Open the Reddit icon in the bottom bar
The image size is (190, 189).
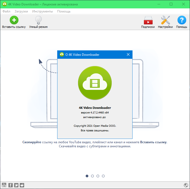tap(22, 185)
